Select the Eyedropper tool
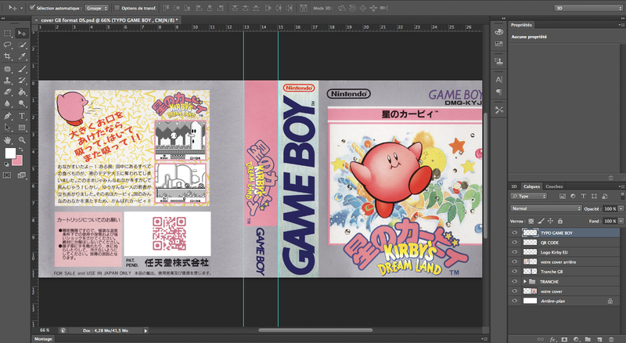 (x=22, y=56)
